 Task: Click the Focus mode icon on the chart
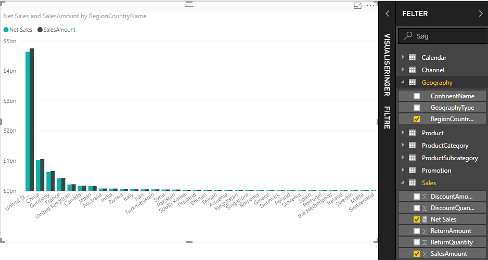[357, 6]
